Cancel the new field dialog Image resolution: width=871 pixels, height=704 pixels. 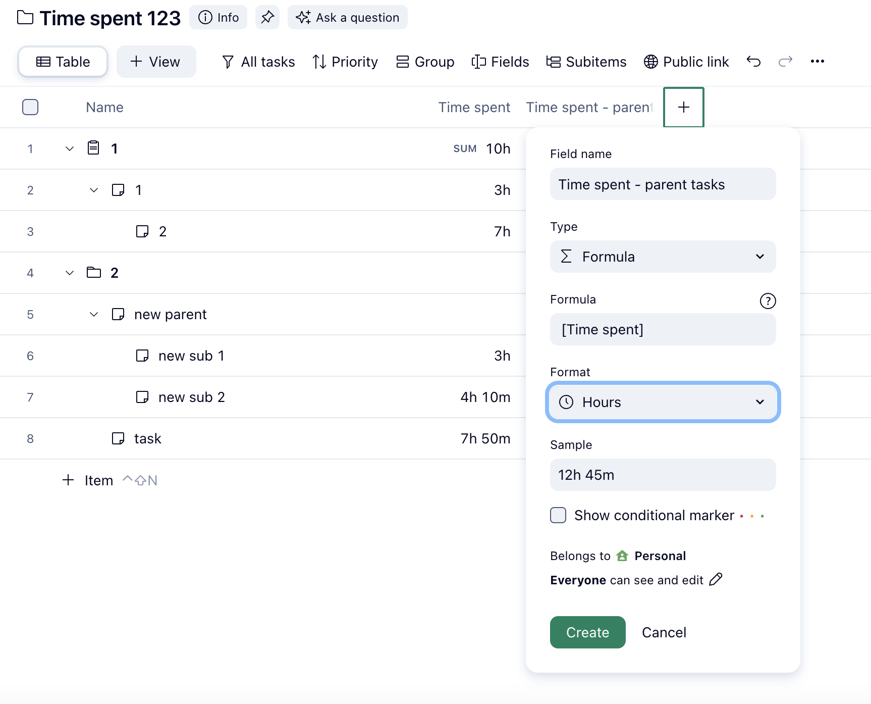pyautogui.click(x=664, y=632)
